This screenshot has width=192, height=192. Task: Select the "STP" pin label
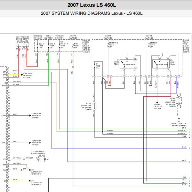coord(4,72)
